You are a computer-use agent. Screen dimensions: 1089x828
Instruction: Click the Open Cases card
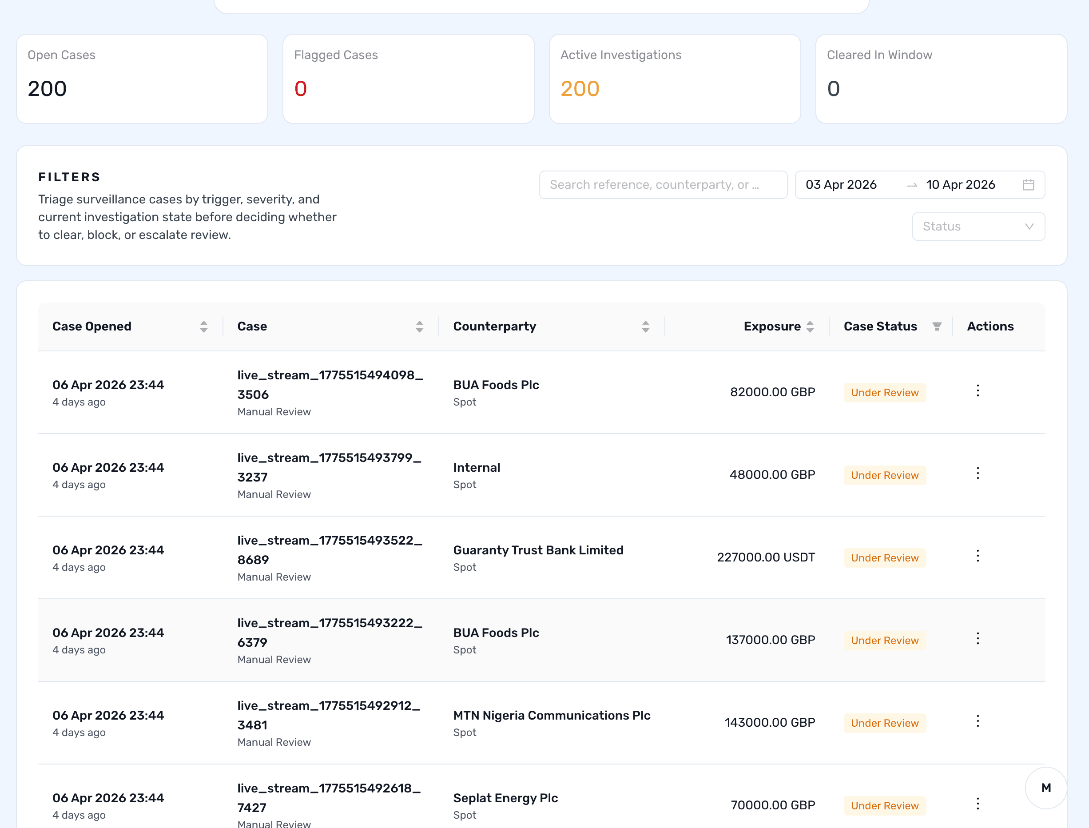tap(142, 79)
